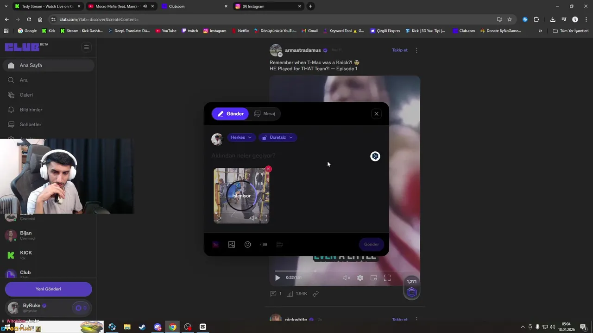Collapse the Club sidebar hamburger menu
Viewport: 593px width, 333px height.
coord(86,47)
